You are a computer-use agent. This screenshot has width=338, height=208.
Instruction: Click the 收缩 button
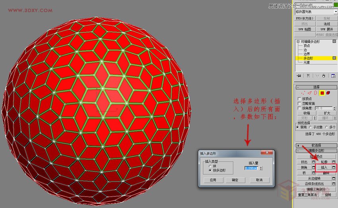point(307,113)
